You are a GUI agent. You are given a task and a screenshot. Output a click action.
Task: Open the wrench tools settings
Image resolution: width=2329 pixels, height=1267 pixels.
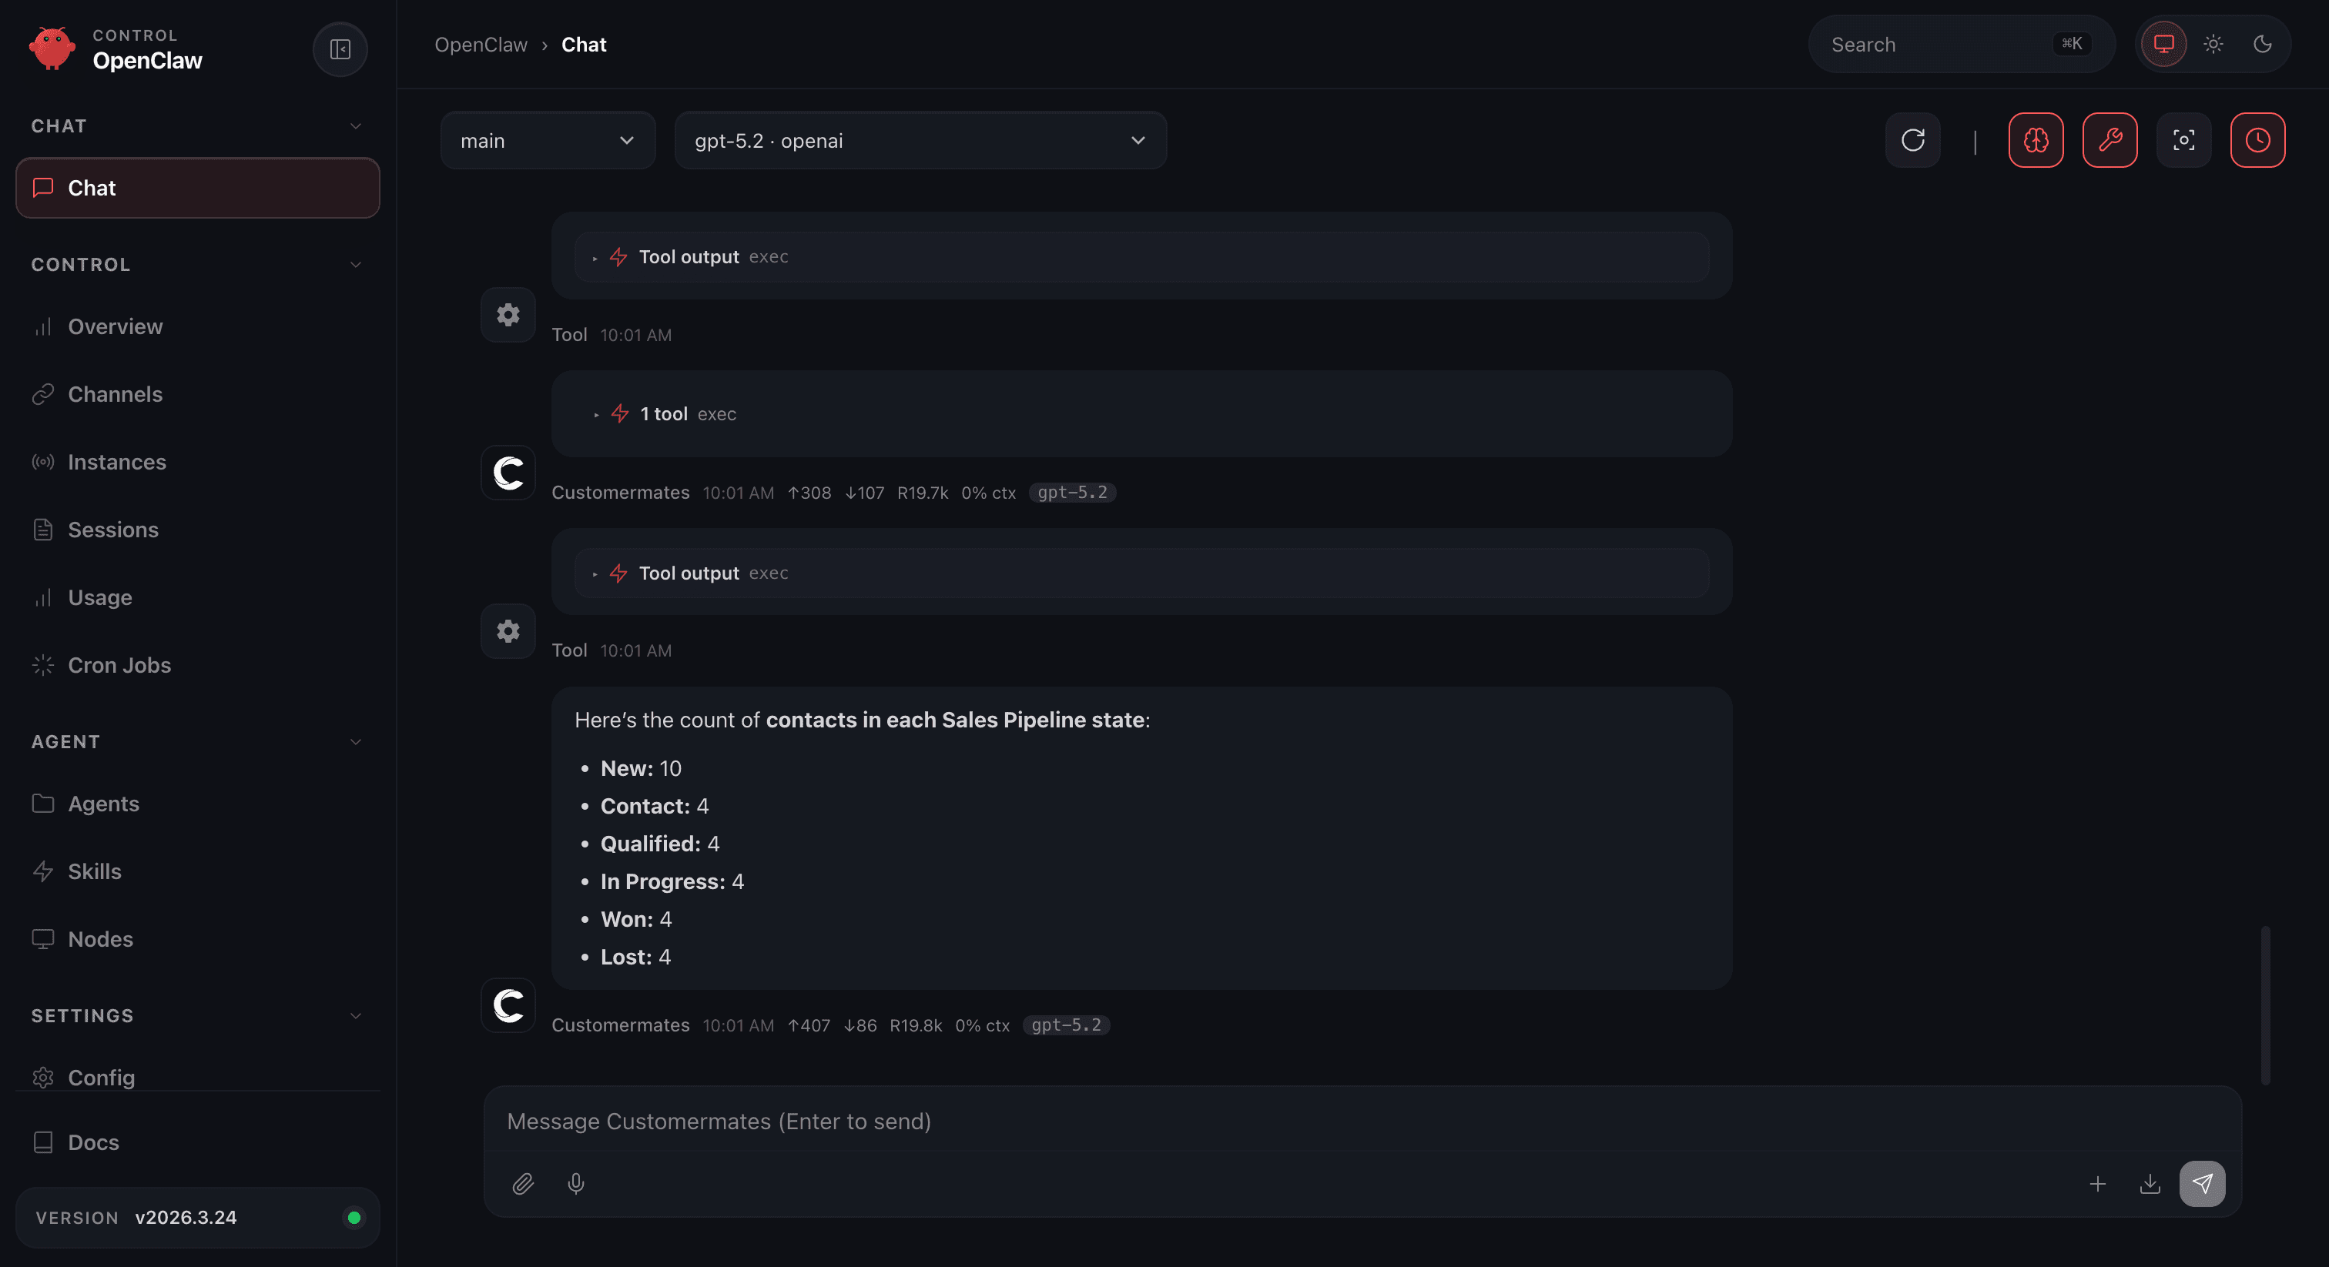click(2110, 140)
